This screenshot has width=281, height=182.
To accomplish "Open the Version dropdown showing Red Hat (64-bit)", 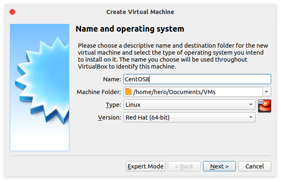I will (190, 117).
